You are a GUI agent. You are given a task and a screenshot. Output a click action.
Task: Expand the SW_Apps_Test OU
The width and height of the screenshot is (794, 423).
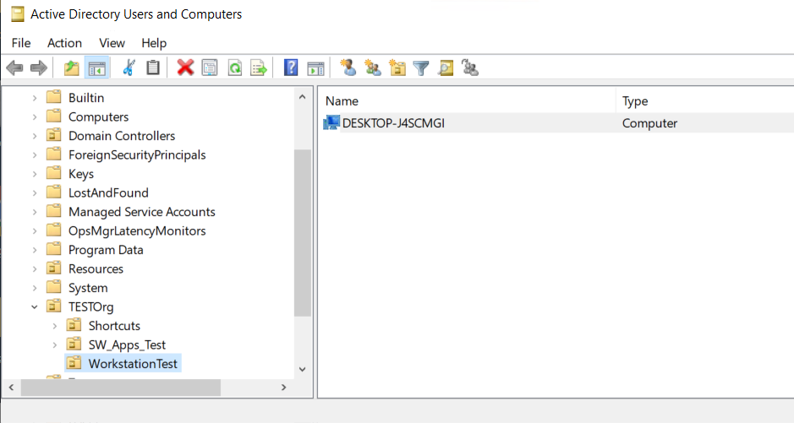tap(55, 345)
